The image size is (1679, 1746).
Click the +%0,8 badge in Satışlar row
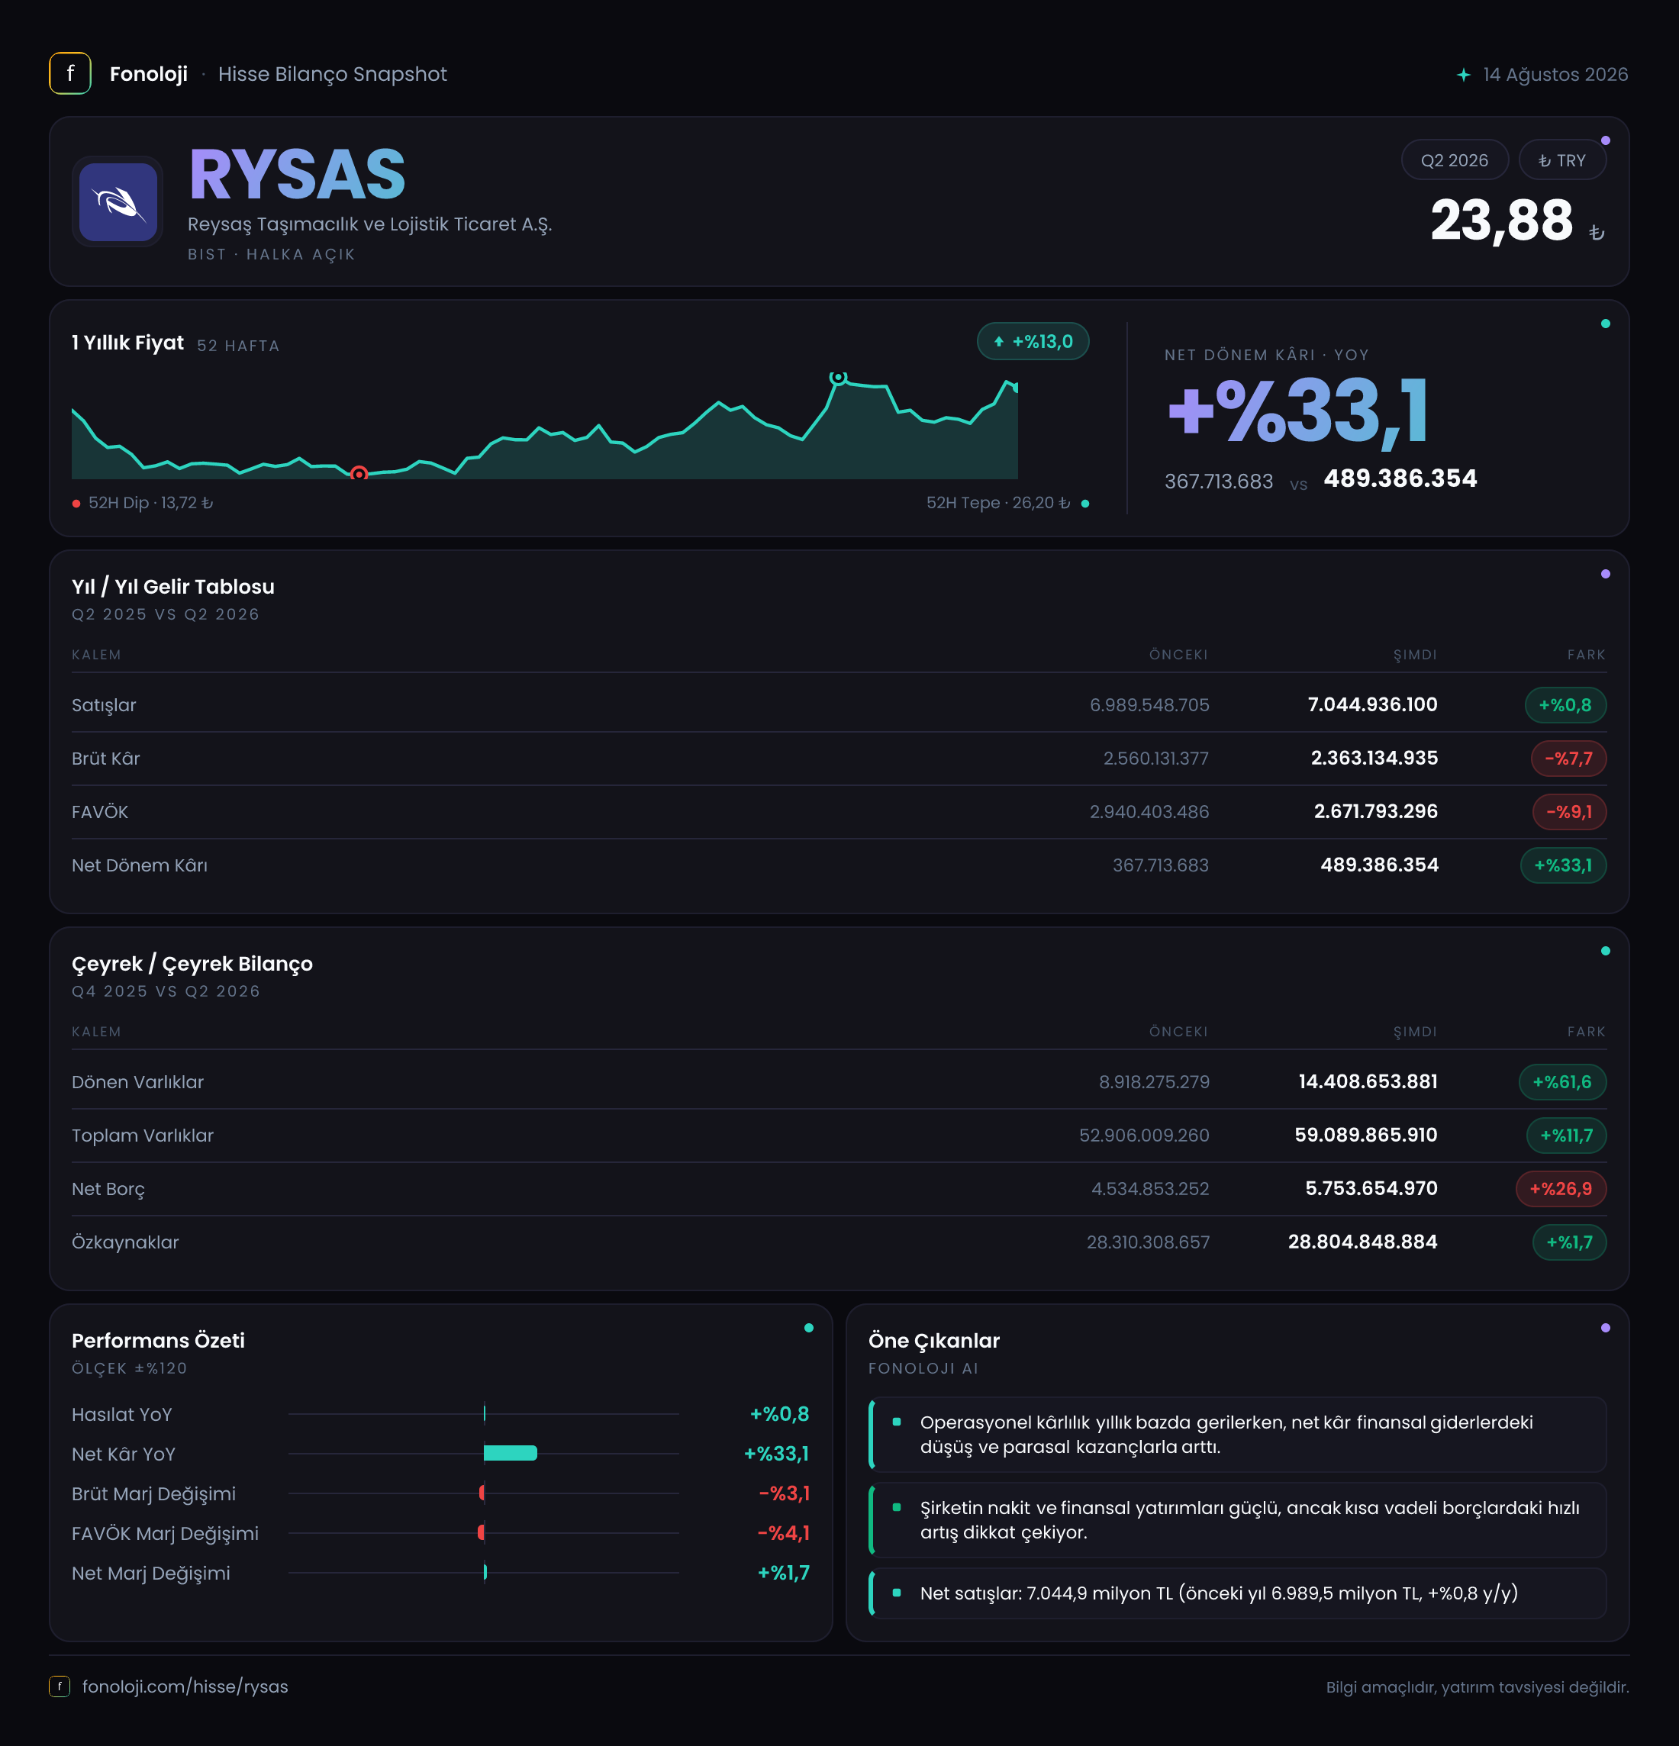(x=1565, y=704)
